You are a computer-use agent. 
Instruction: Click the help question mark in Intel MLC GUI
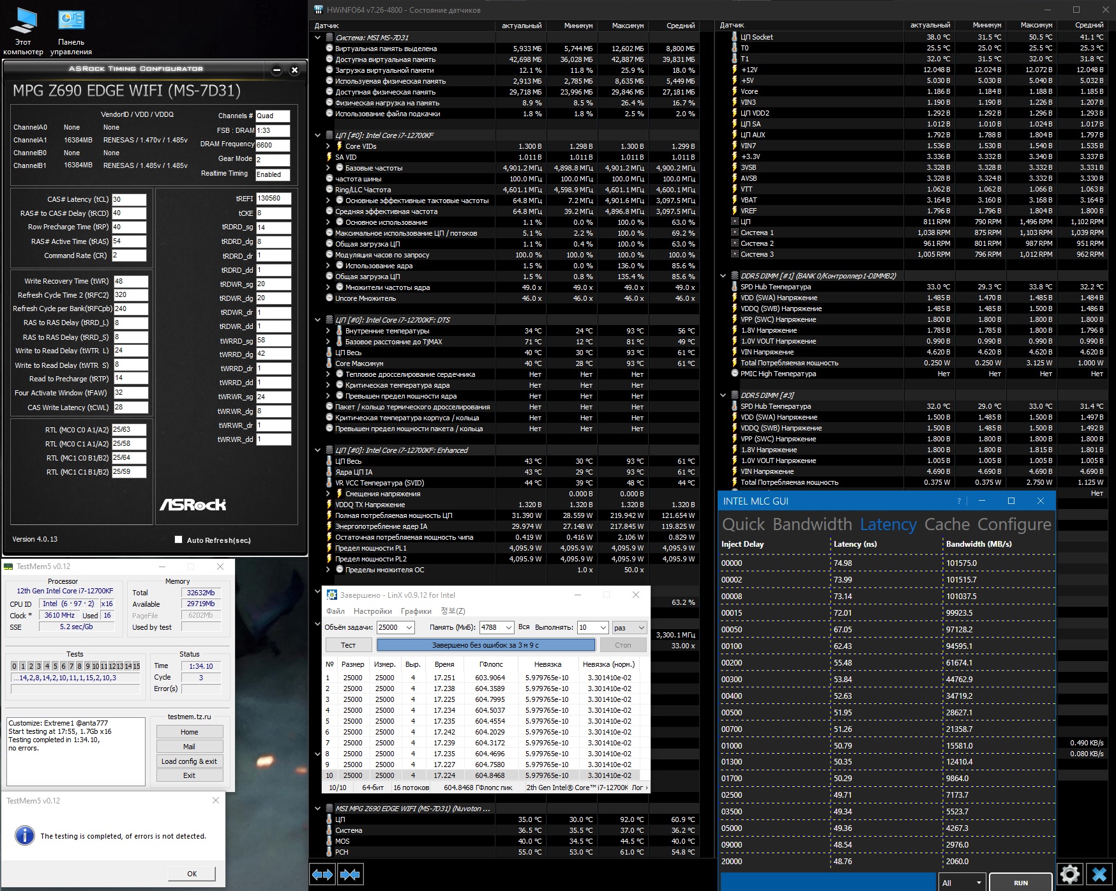click(x=958, y=501)
